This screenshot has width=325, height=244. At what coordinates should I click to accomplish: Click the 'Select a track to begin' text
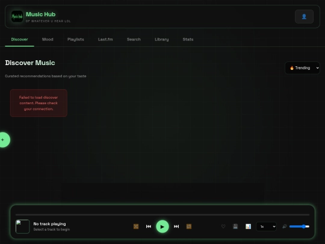pos(52,230)
